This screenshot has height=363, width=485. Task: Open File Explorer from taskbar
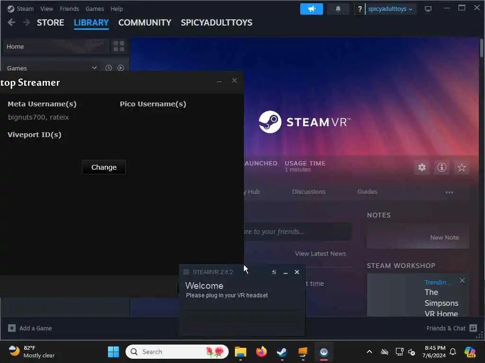pyautogui.click(x=240, y=352)
